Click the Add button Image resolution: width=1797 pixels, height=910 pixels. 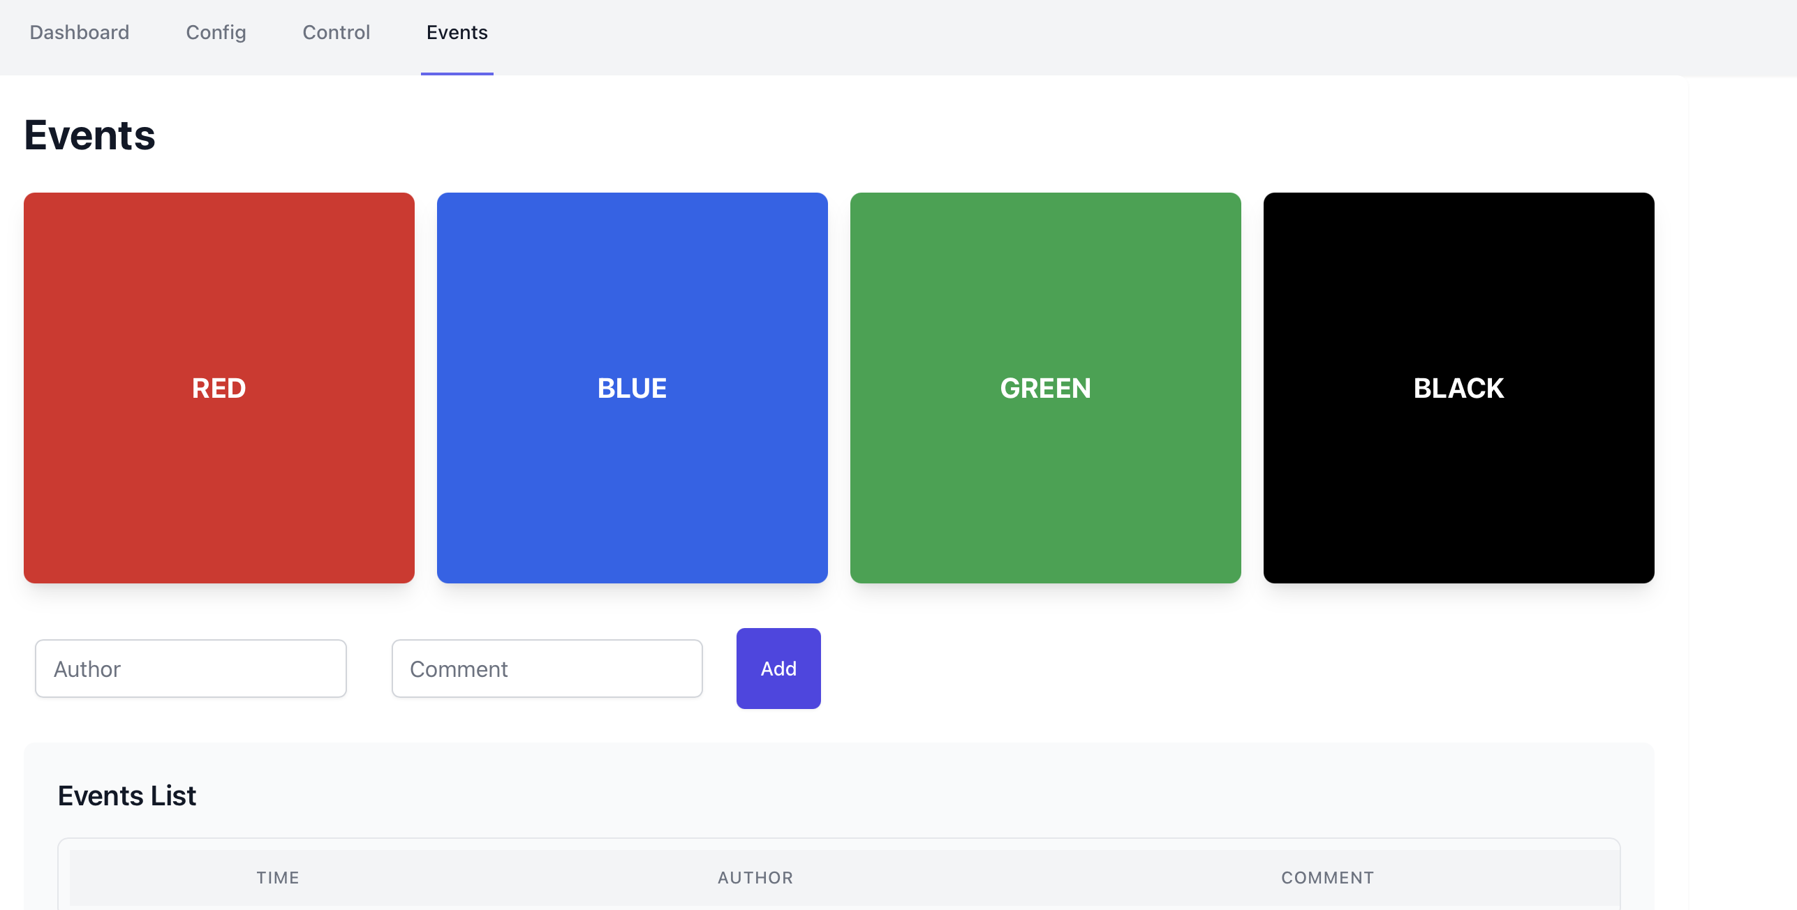[778, 669]
